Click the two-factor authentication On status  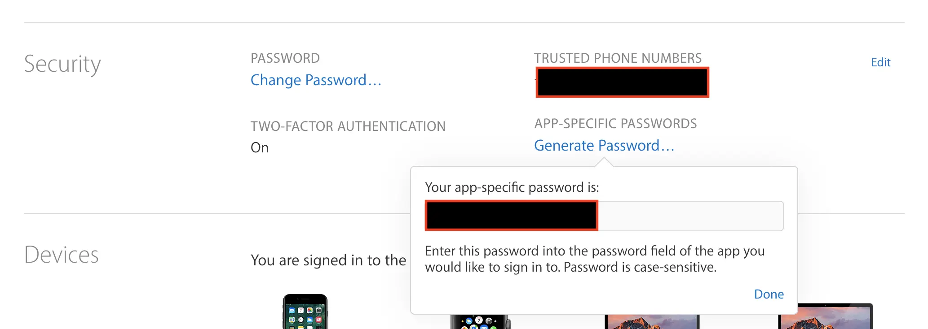[x=260, y=147]
